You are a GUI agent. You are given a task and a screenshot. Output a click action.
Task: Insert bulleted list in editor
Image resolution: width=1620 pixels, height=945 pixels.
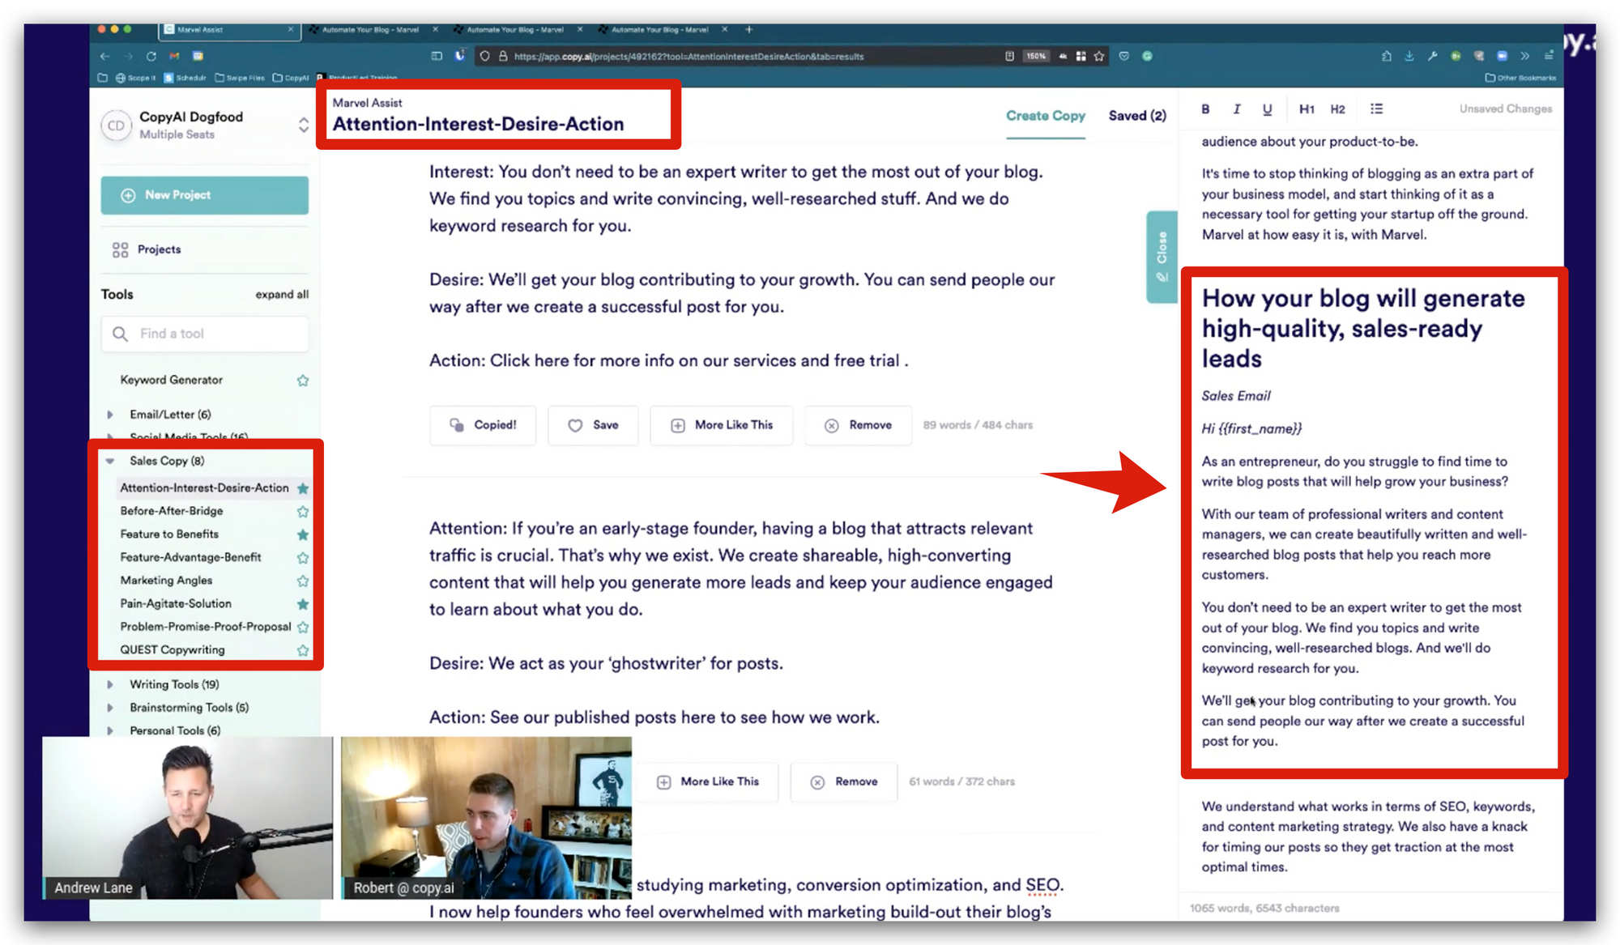[1376, 109]
